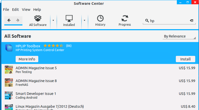Image resolution: width=199 pixels, height=110 pixels.
Task: Click the HPLIP Toolbox title
Action: (x=28, y=46)
